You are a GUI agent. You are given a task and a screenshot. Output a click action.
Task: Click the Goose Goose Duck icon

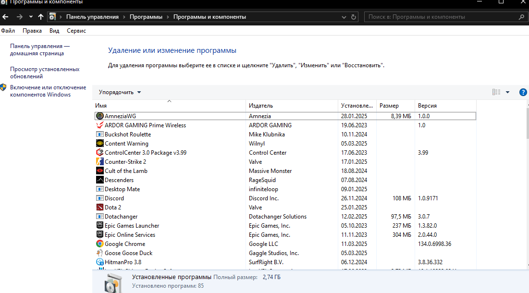[99, 253]
